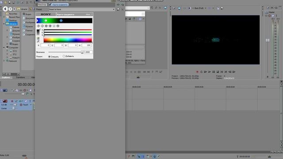Go back in Explorer panel
The height and width of the screenshot is (159, 283).
pyautogui.click(x=5, y=9)
